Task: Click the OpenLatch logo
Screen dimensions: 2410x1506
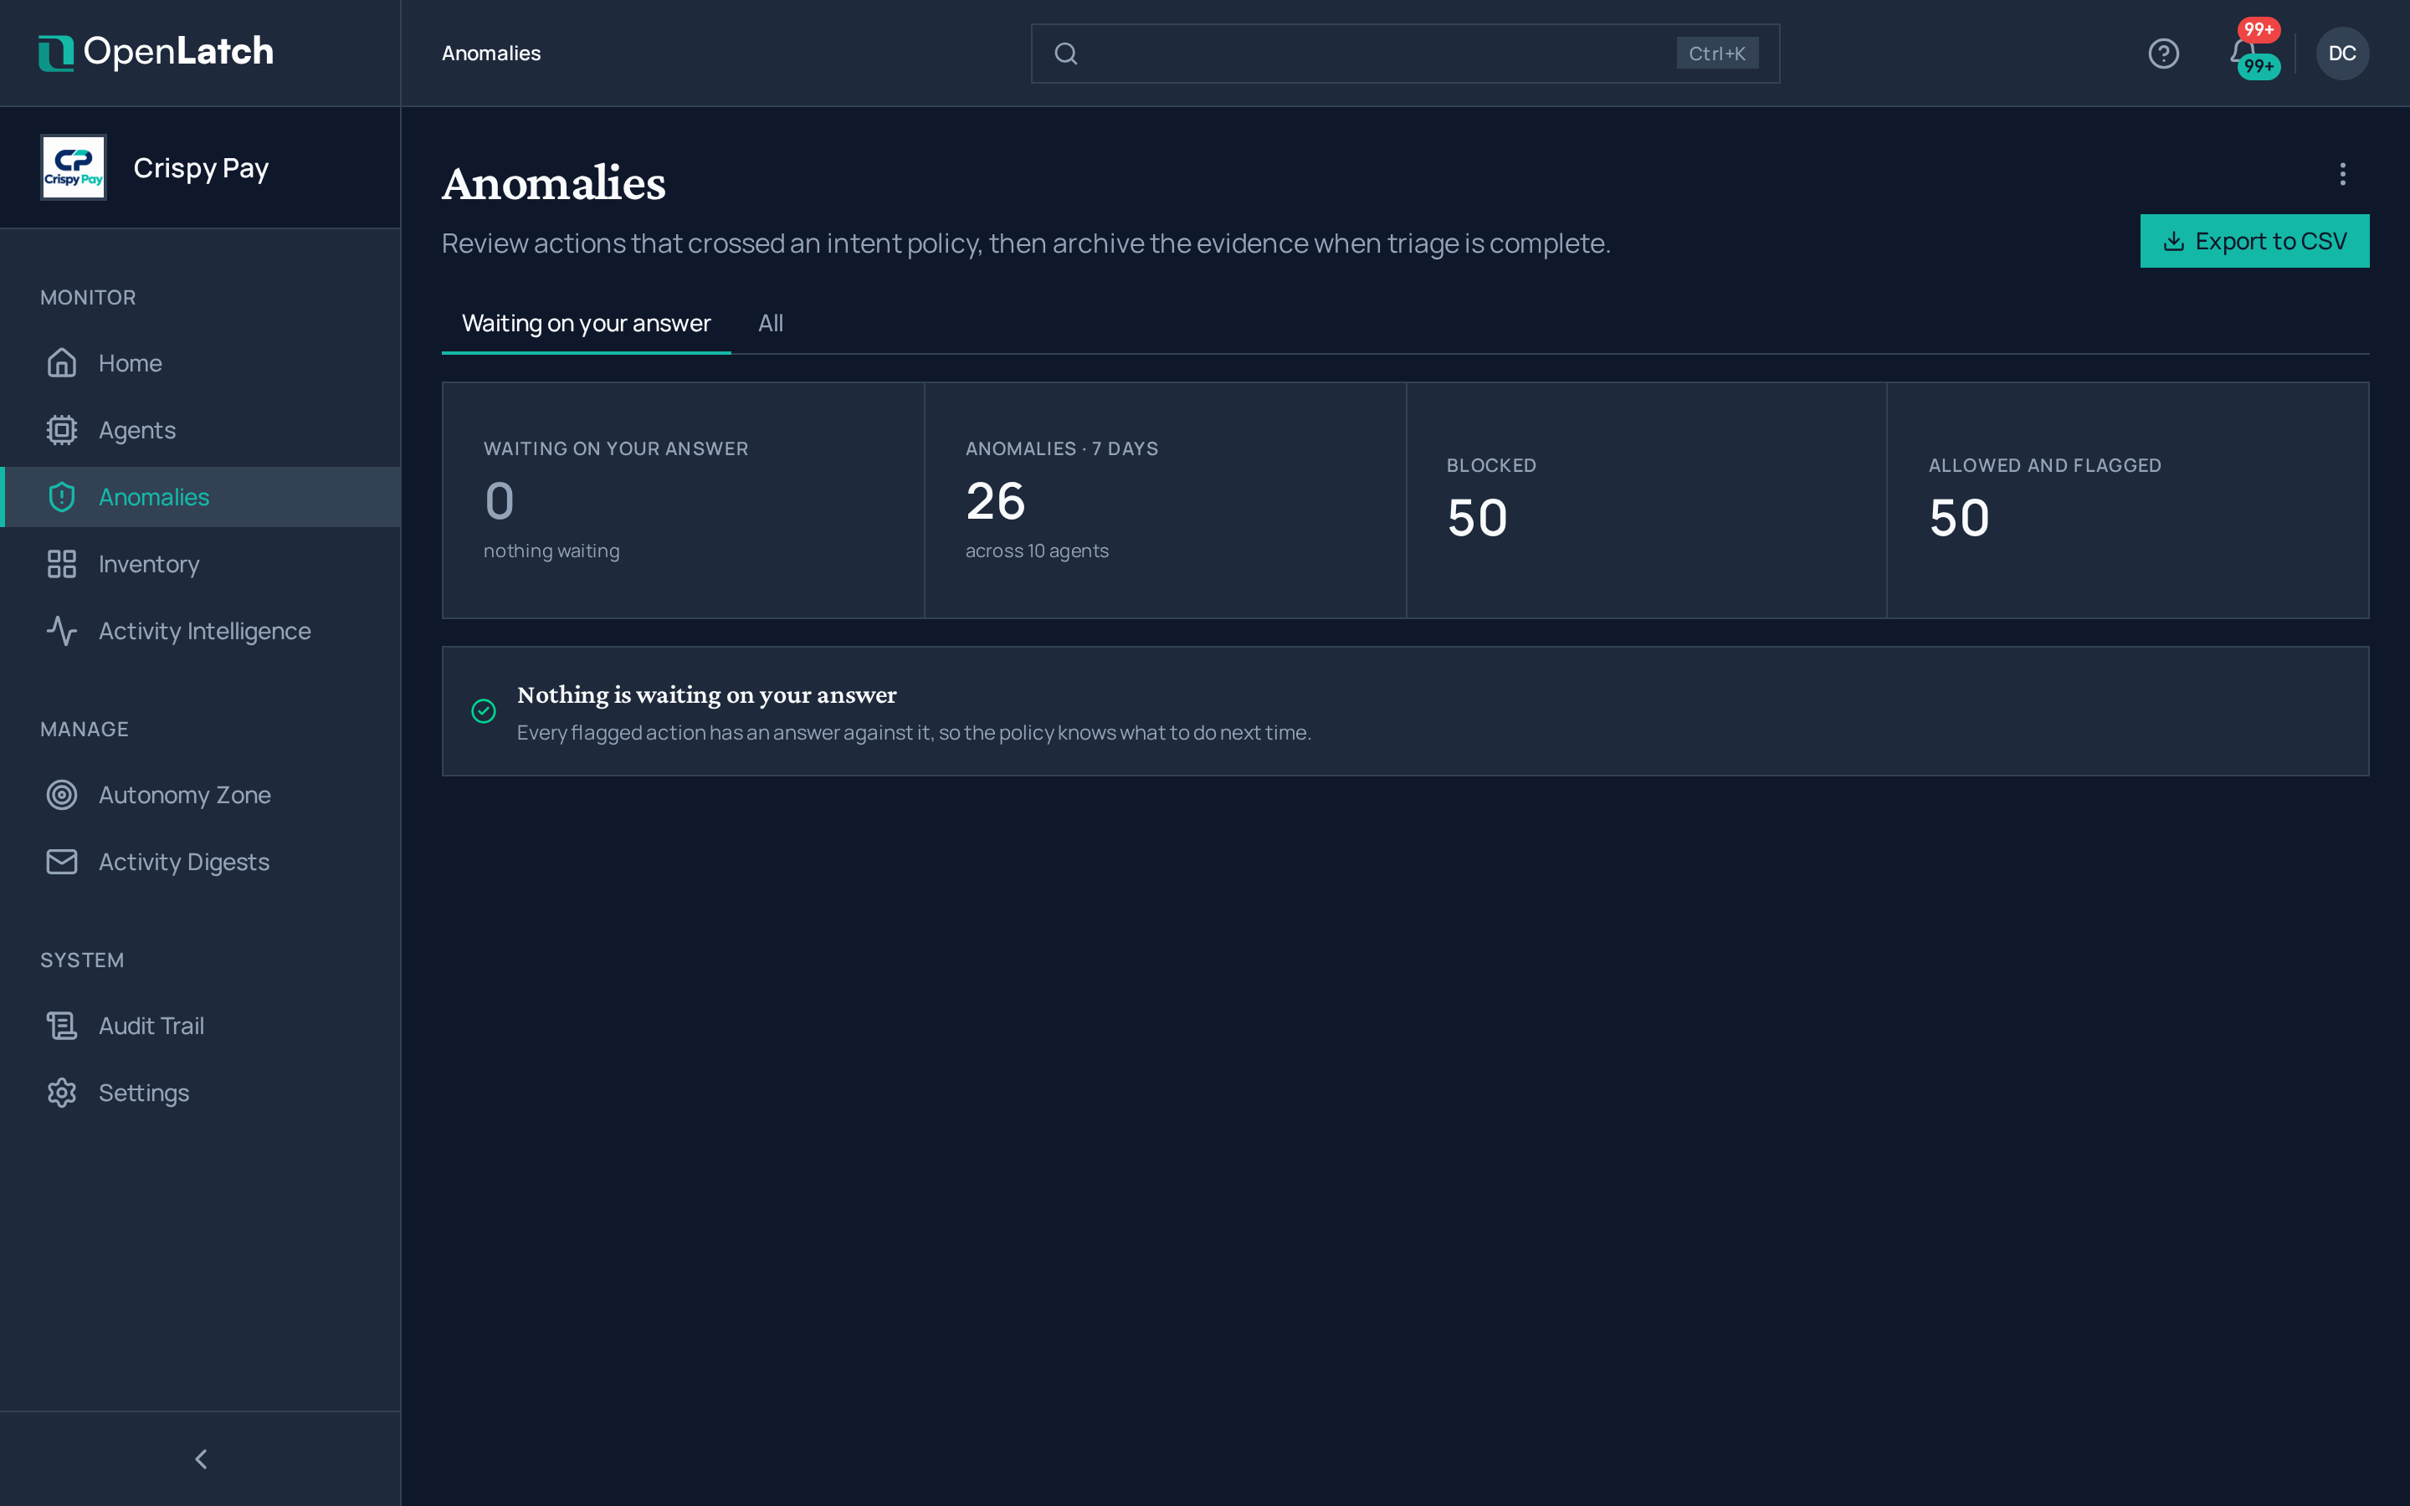Action: pos(156,52)
